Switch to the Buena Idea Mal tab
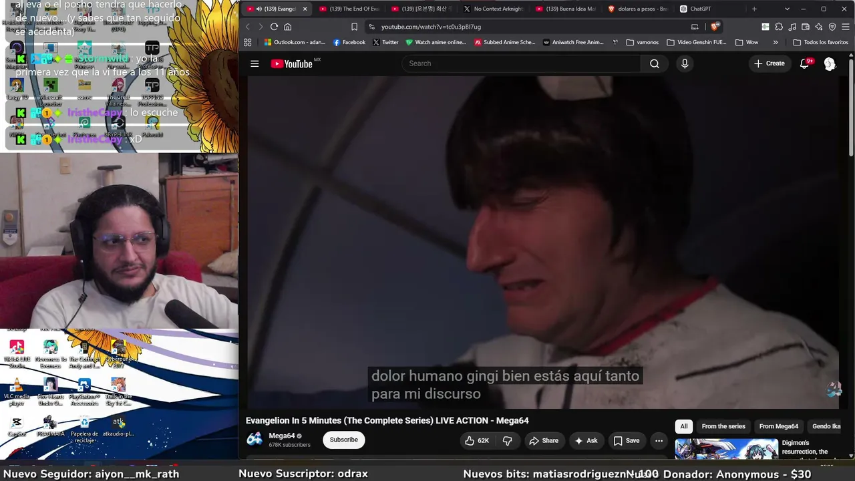This screenshot has width=855, height=481. pyautogui.click(x=565, y=9)
